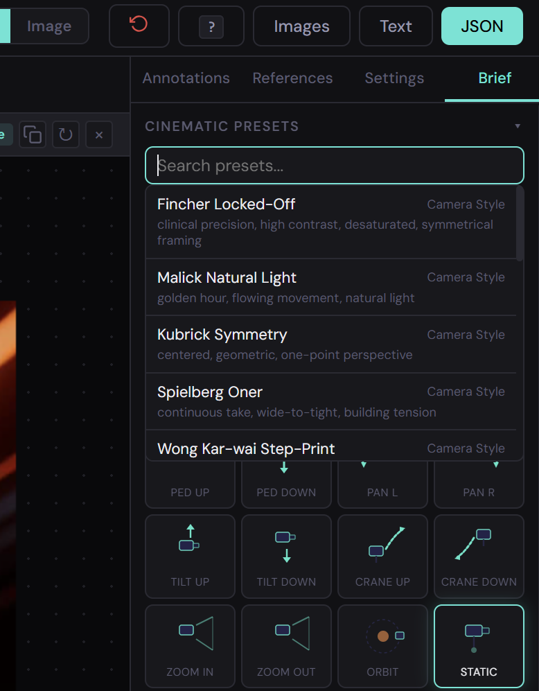Click the duplicate copy icon

coord(33,134)
